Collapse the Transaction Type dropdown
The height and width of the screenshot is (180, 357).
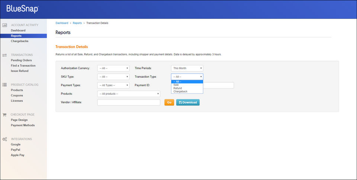pyautogui.click(x=187, y=77)
